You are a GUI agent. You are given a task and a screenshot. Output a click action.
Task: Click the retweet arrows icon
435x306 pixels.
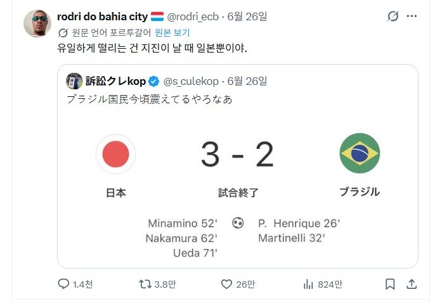pos(145,284)
